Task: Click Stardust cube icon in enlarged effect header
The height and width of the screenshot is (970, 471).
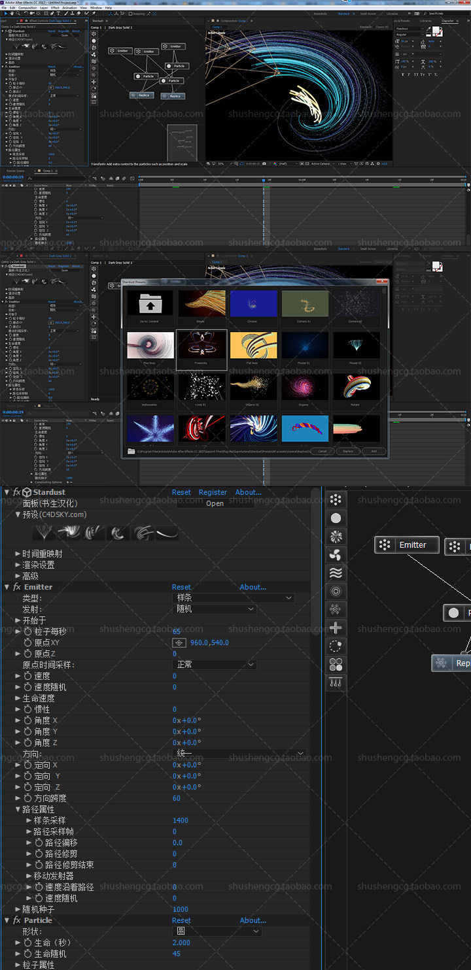Action: click(x=27, y=492)
